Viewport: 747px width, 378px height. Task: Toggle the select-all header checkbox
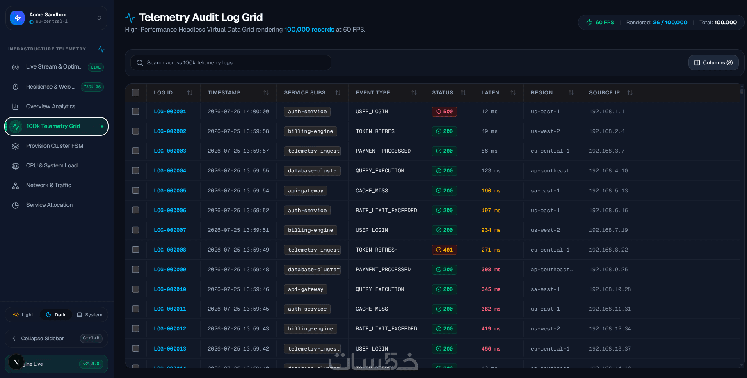click(136, 93)
